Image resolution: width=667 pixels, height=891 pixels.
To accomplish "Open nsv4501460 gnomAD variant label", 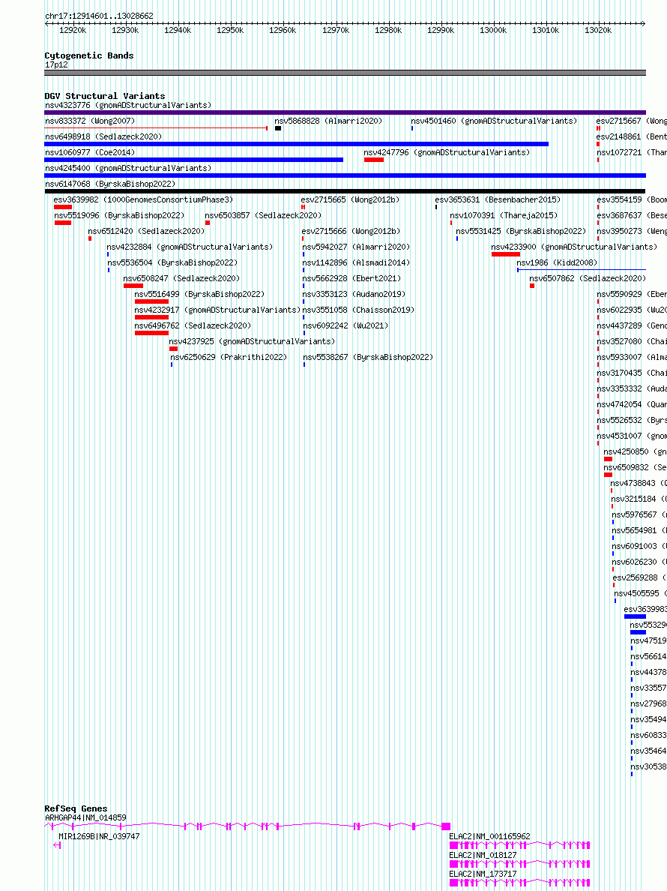I will pos(494,121).
